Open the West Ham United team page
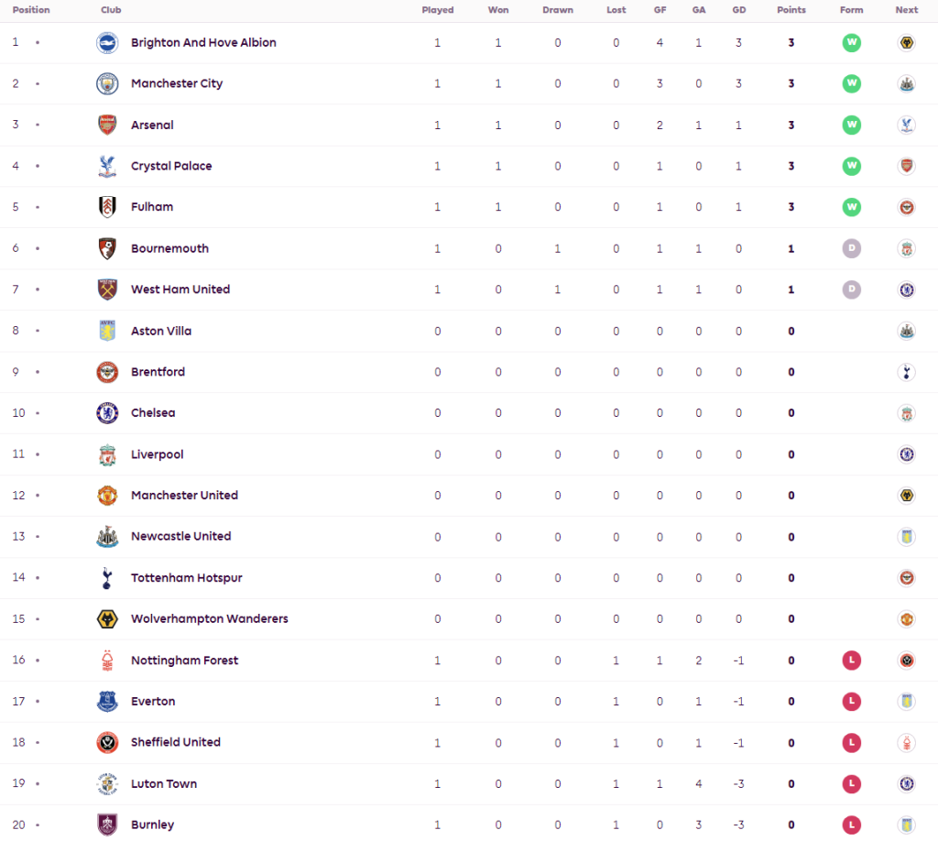 coord(180,289)
